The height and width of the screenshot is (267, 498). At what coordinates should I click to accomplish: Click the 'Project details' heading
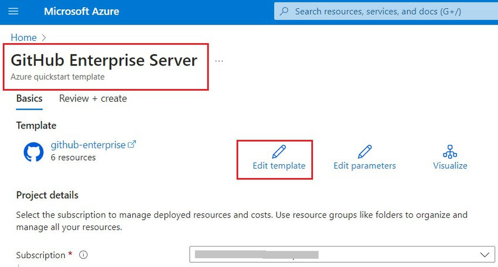pos(47,195)
